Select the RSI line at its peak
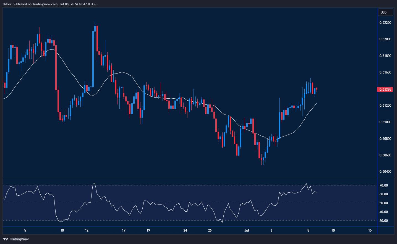Image resolution: width=397 pixels, height=244 pixels. 95,183
